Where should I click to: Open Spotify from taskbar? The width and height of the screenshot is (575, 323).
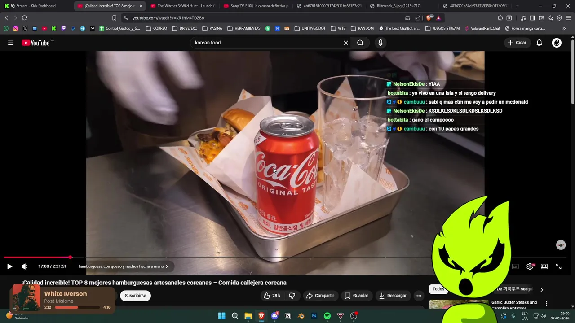coord(327,316)
